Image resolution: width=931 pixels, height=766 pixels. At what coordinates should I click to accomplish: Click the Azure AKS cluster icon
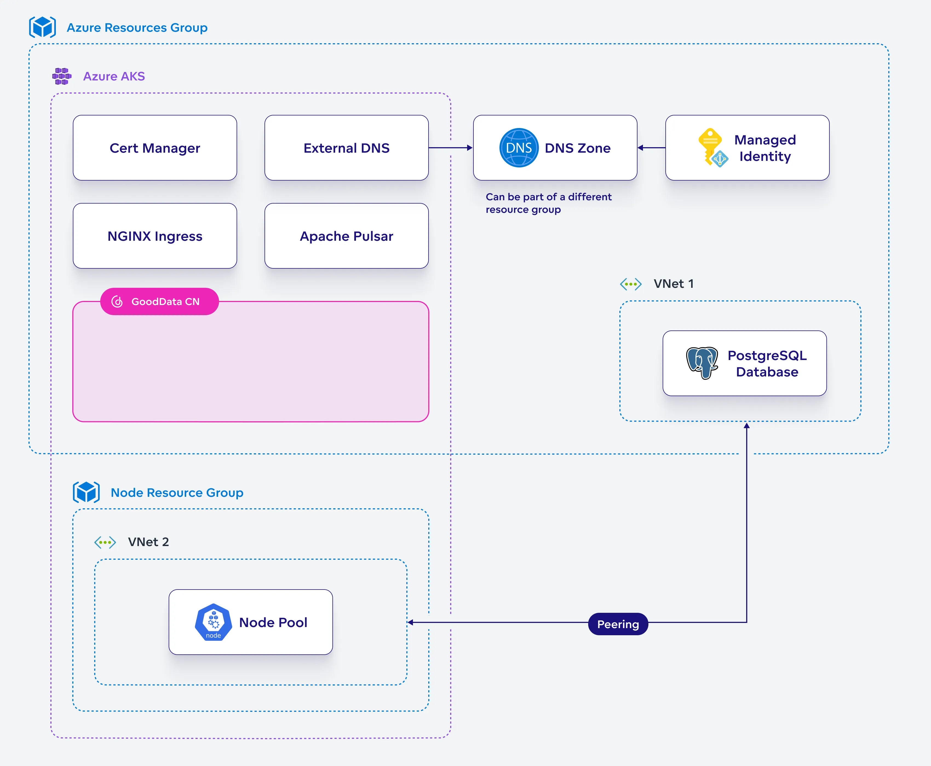coord(62,76)
